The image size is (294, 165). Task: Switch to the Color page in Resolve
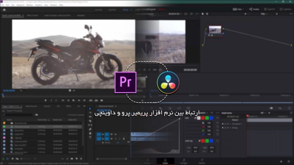(165, 161)
